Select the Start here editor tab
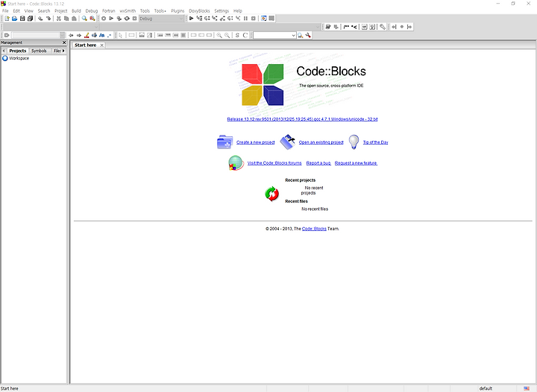 click(85, 45)
